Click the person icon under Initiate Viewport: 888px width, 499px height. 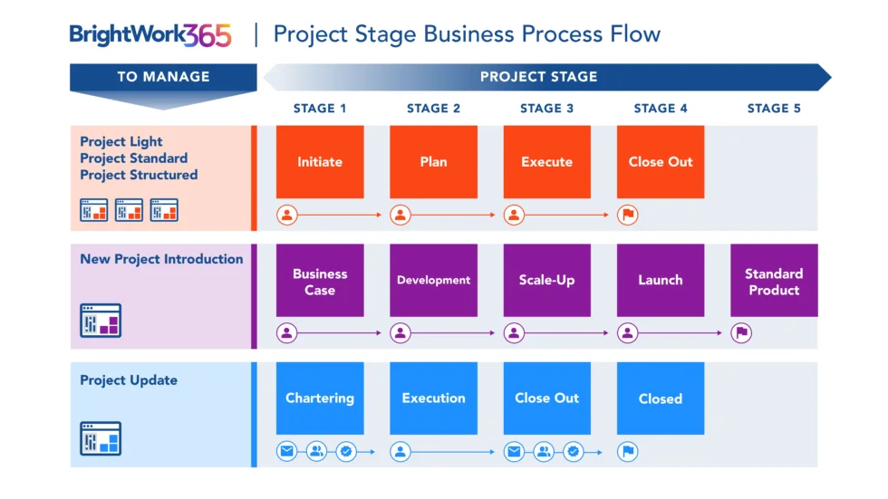[x=287, y=216]
